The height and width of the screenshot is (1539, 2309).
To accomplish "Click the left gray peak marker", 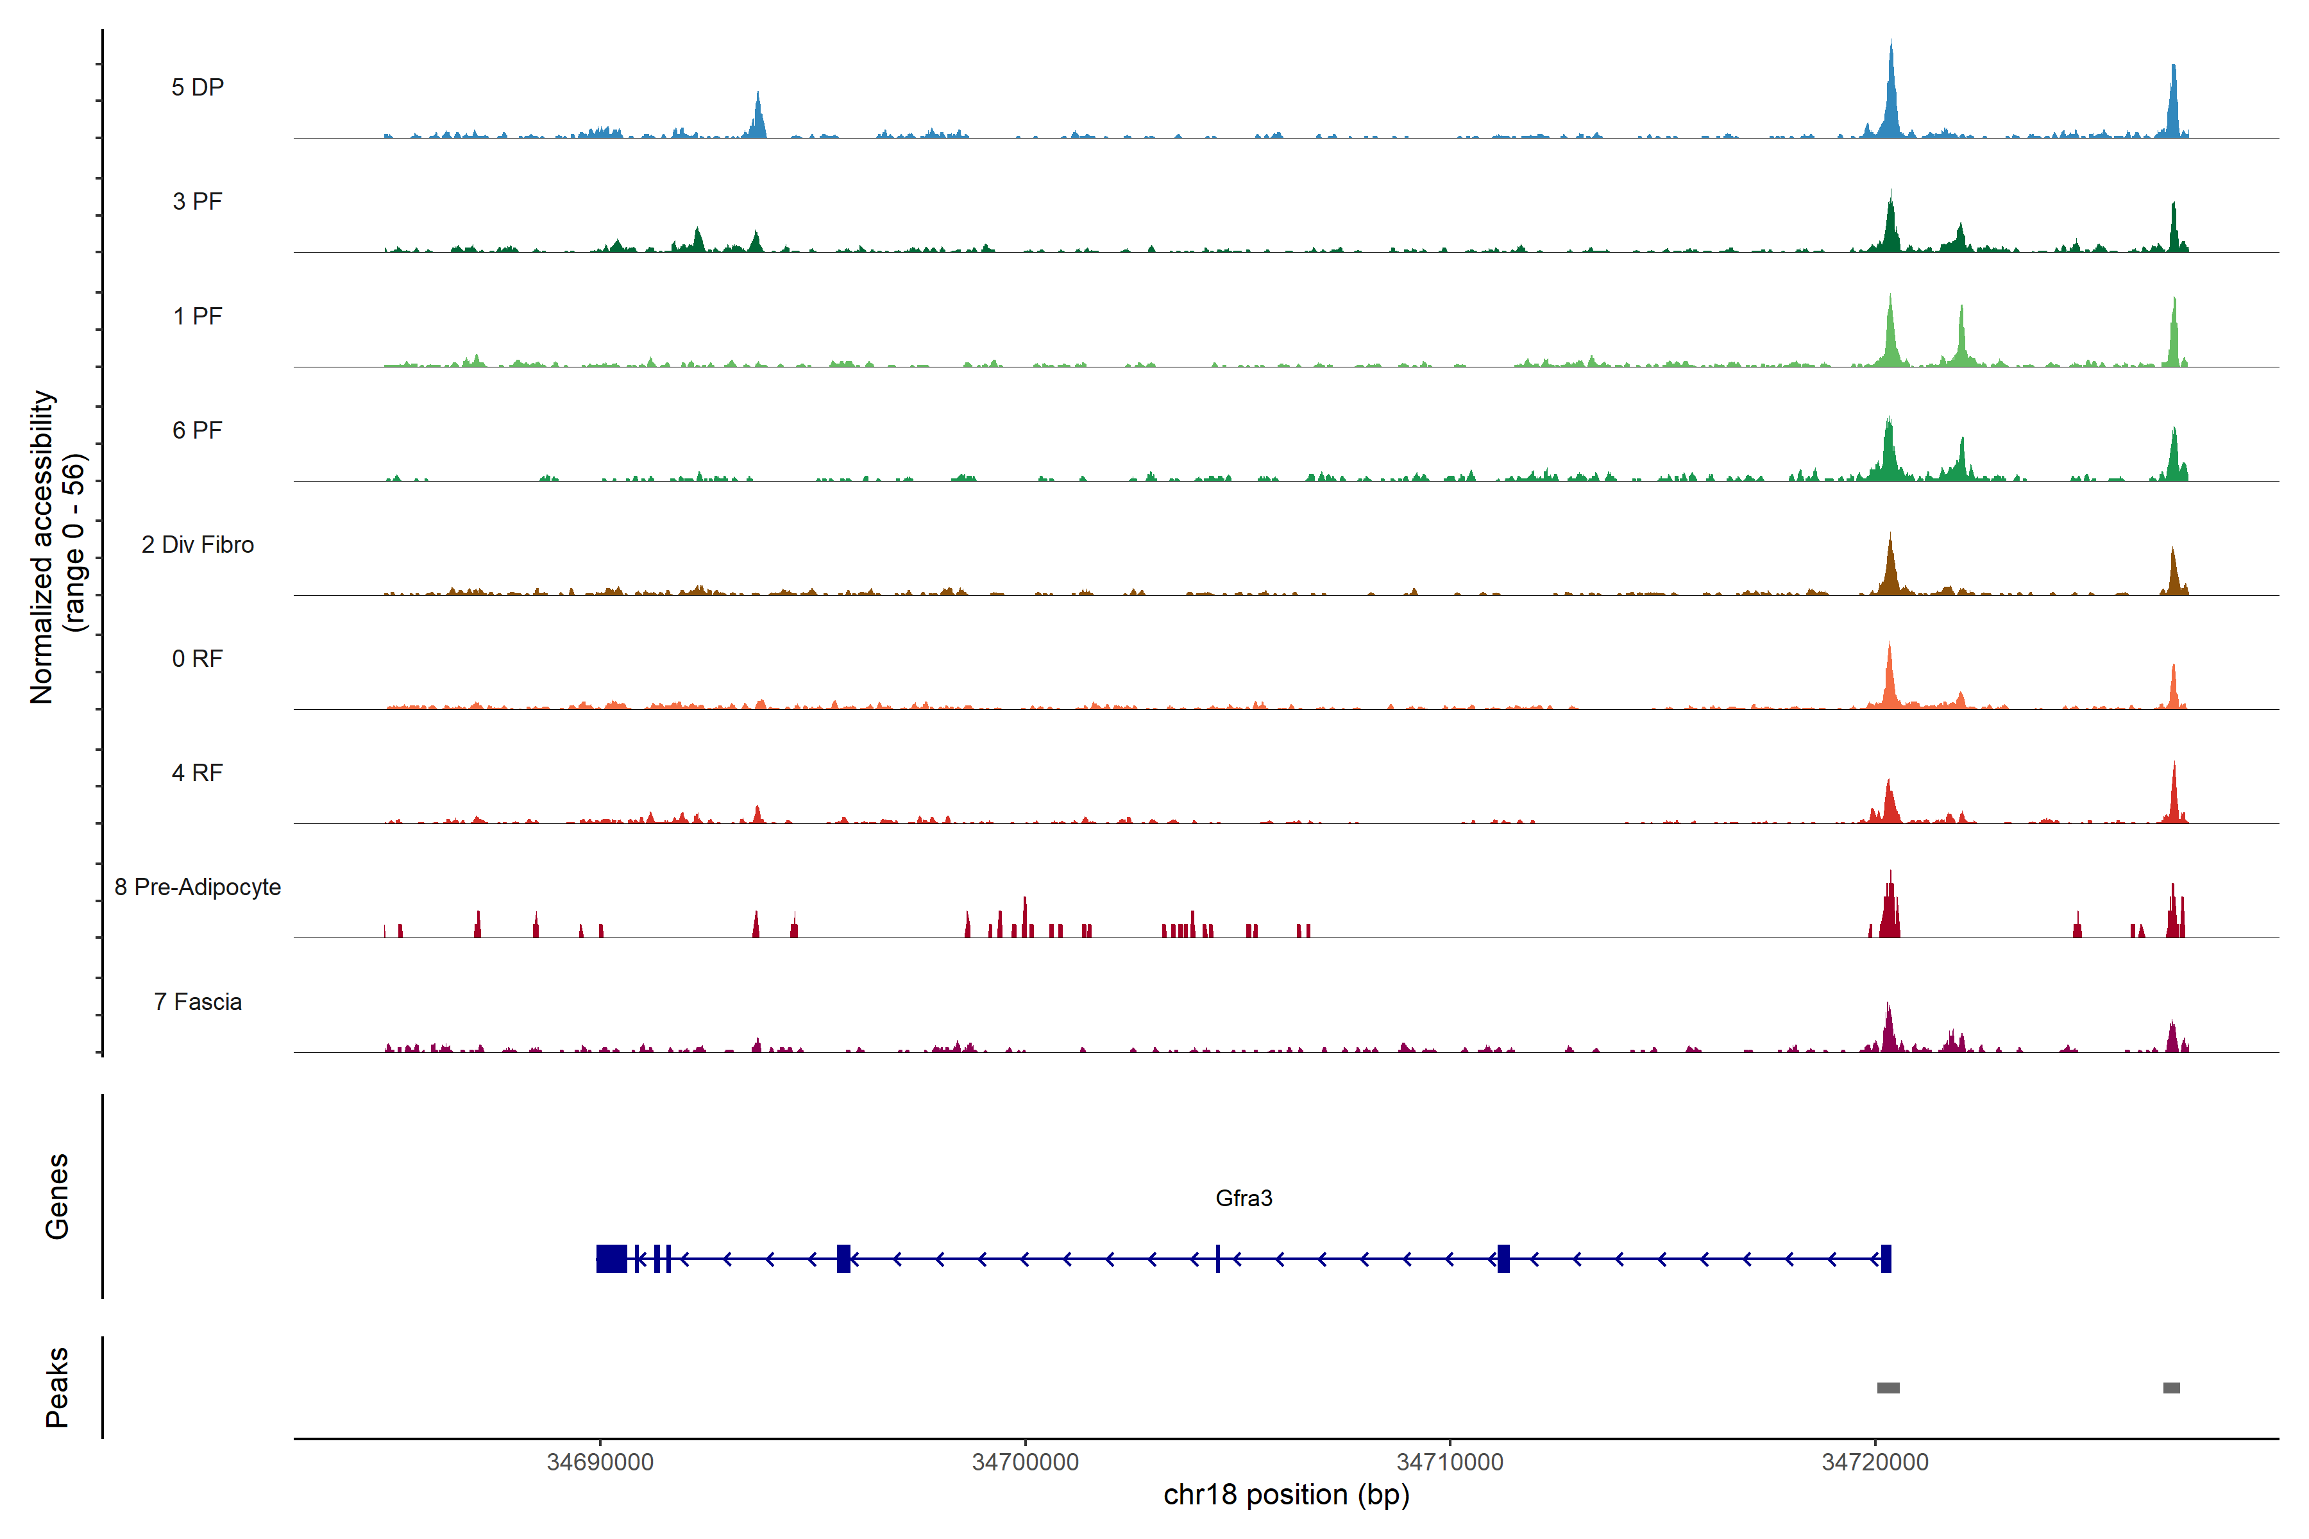I will tap(1888, 1388).
